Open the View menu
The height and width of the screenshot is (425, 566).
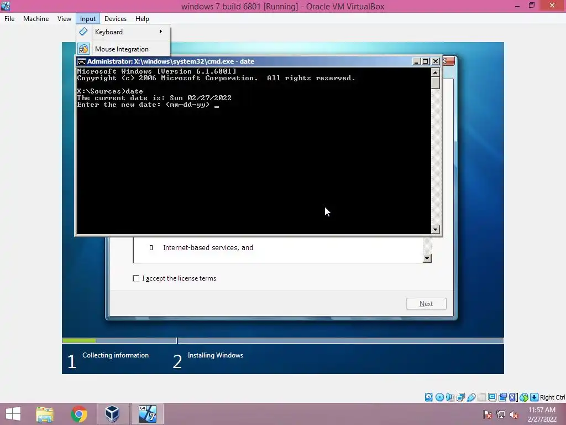click(64, 18)
